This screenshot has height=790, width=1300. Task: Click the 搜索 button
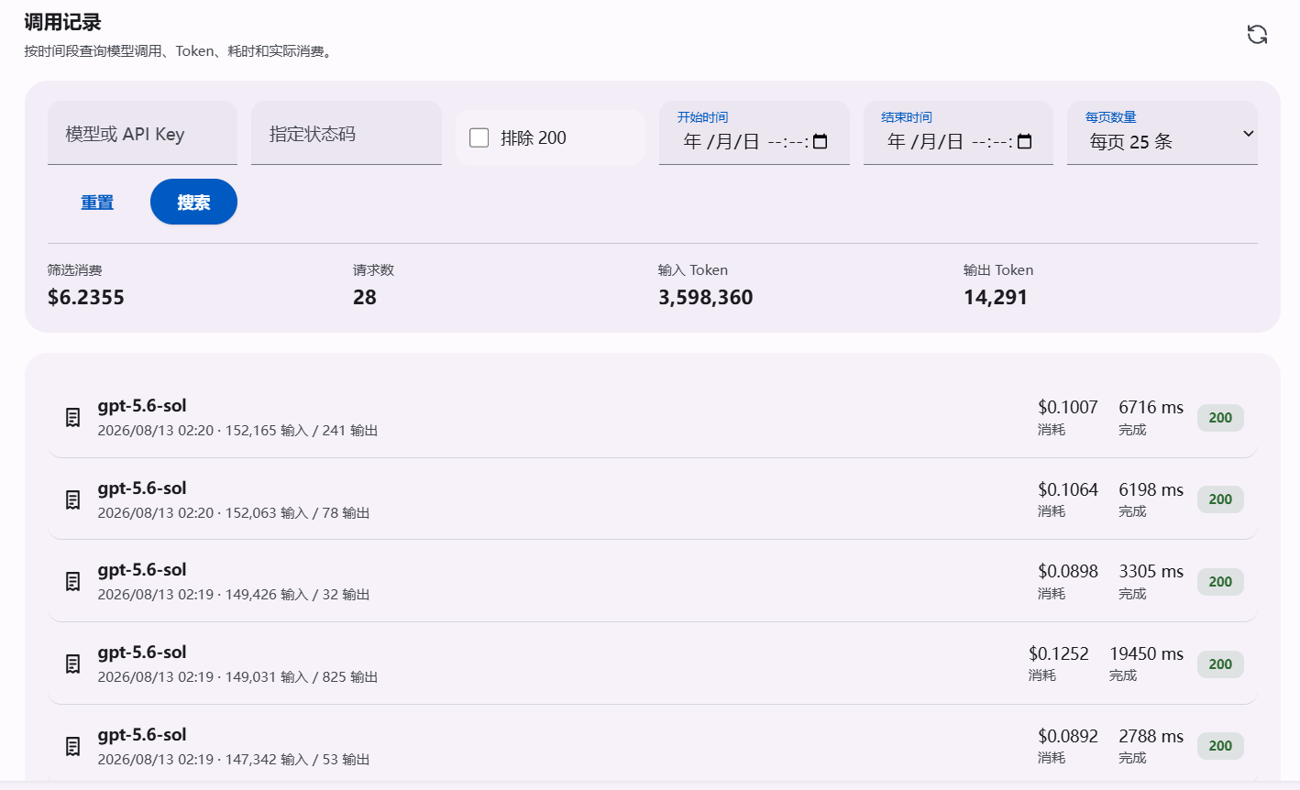coord(193,202)
